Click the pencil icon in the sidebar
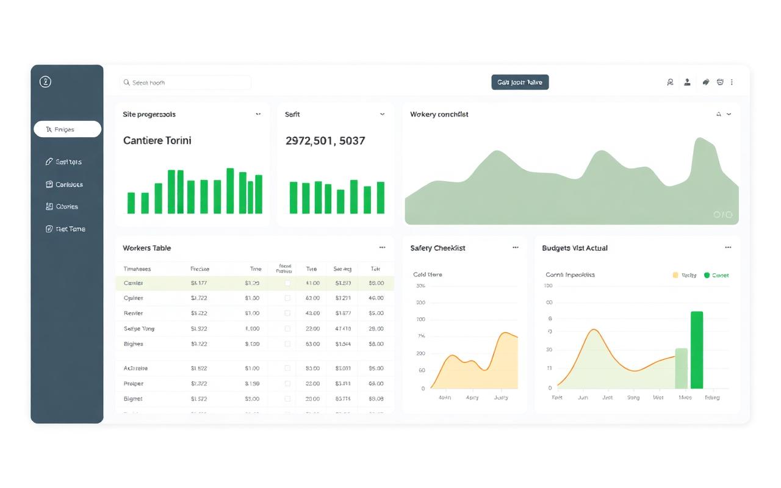This screenshot has width=781, height=488. [x=49, y=162]
